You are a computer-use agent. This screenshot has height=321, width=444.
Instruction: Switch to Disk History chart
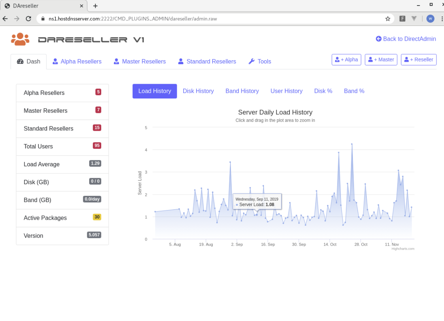tap(198, 91)
